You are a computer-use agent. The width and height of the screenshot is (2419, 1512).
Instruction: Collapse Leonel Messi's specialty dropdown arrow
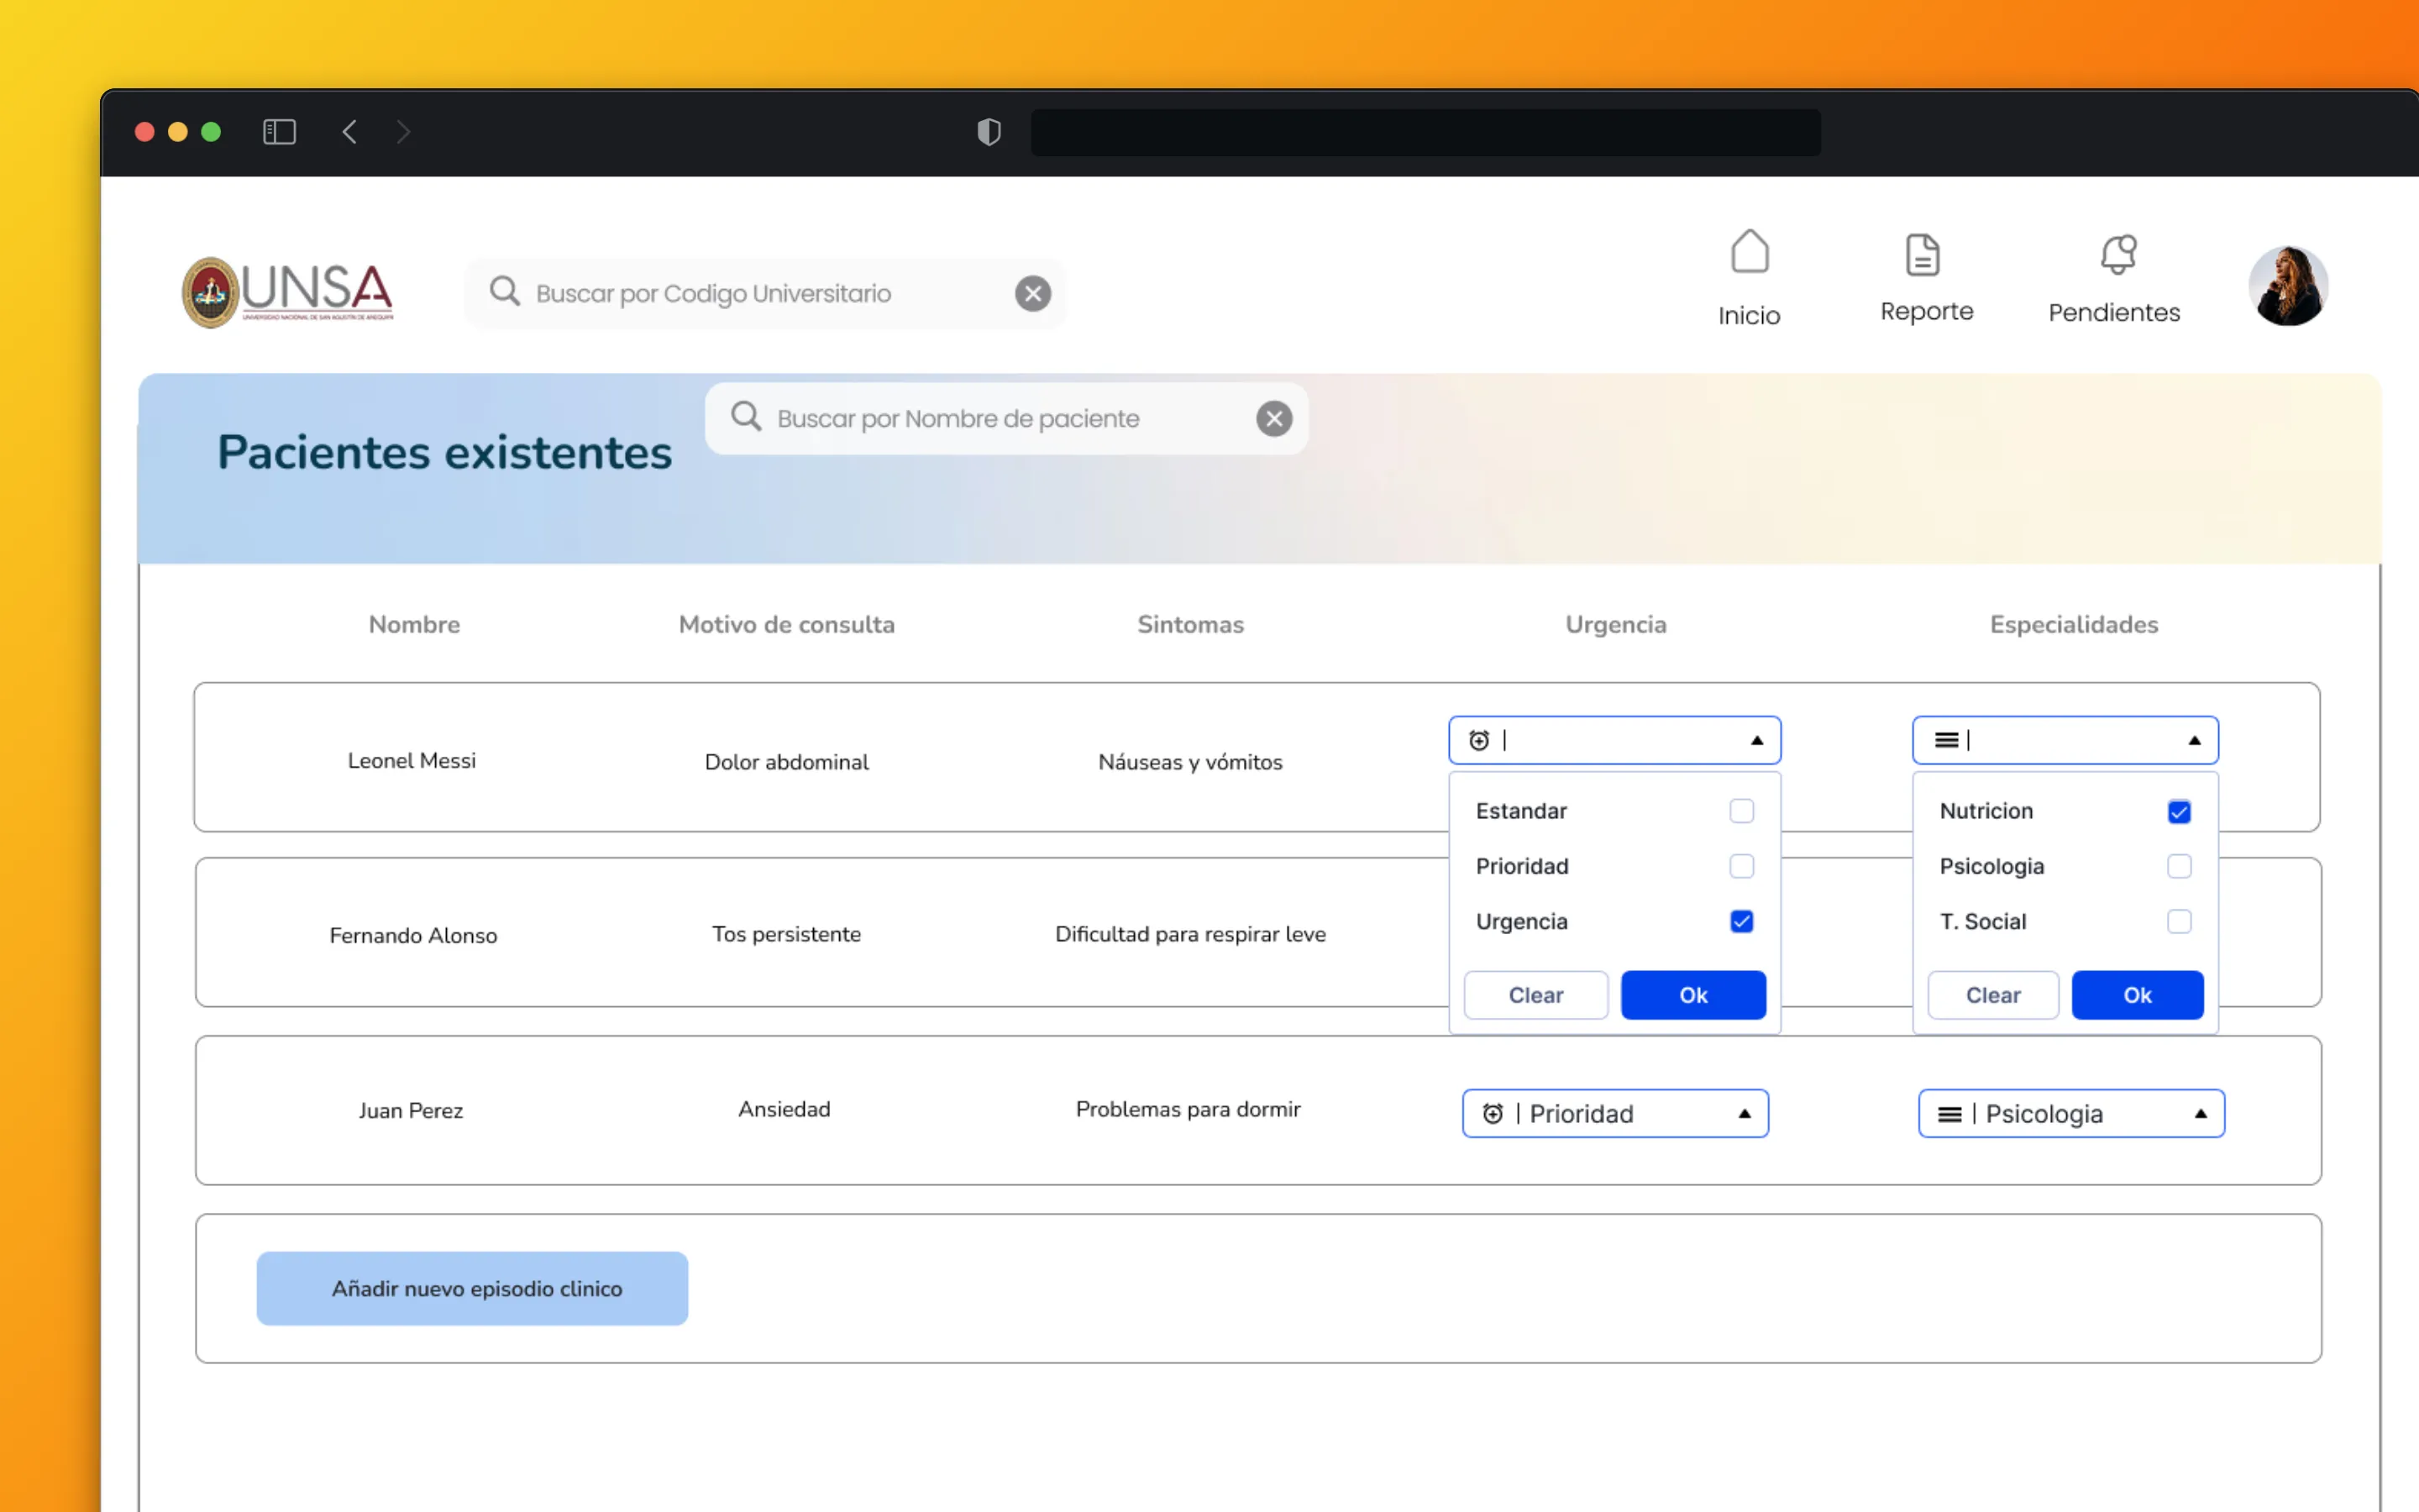pyautogui.click(x=2194, y=740)
